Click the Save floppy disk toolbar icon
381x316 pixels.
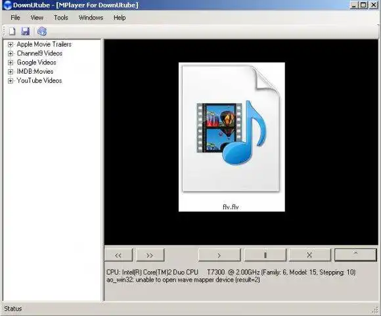pos(25,31)
